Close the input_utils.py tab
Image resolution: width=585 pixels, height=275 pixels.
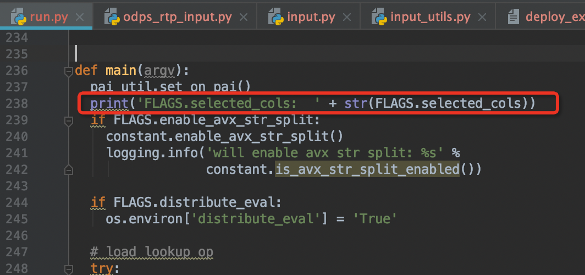point(482,17)
